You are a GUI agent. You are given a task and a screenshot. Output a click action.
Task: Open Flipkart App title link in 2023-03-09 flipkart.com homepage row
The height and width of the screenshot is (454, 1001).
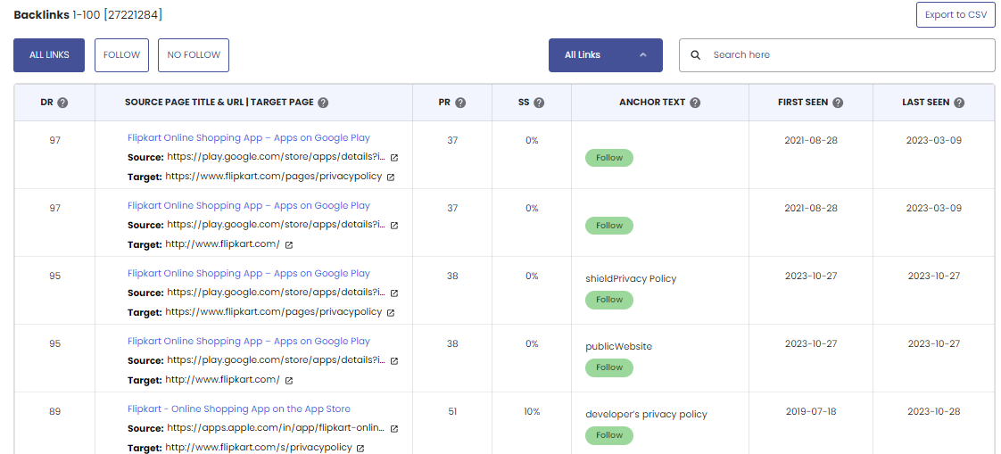(x=248, y=206)
